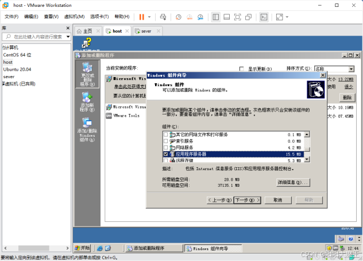Open the 选项卡(T) menu
Image resolution: width=363 pixels, height=261 pixels.
[99, 17]
